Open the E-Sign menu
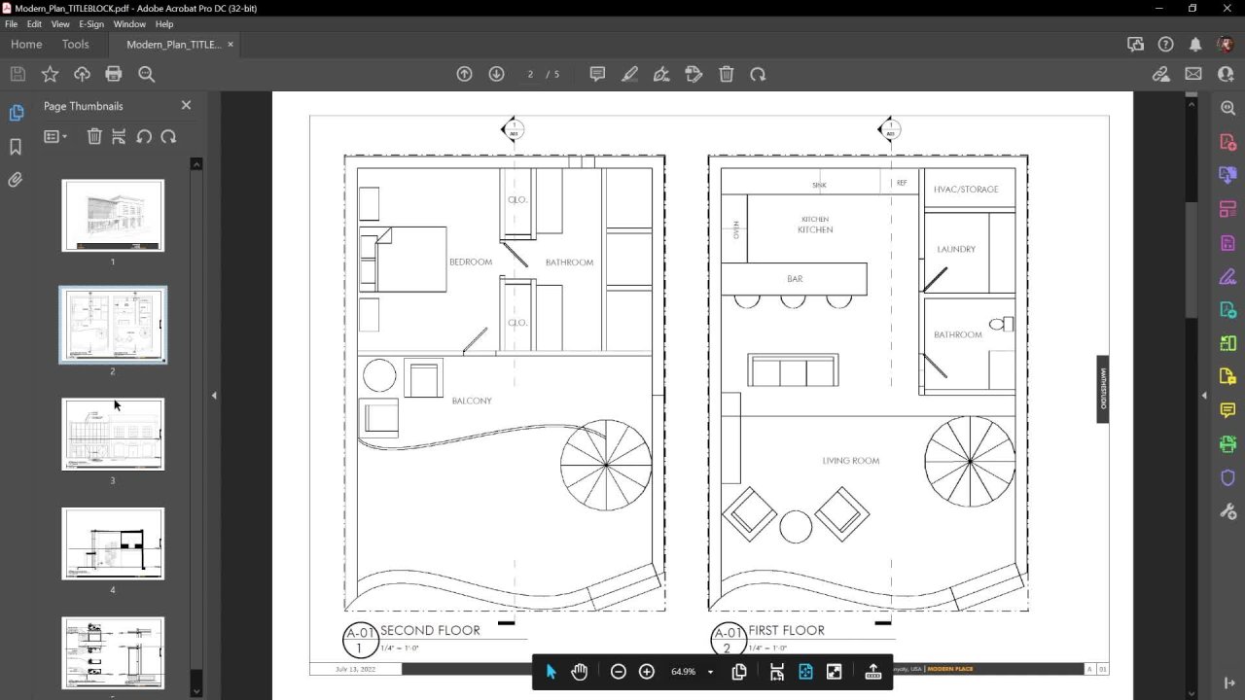Screen dimensions: 1245x700 click(x=91, y=24)
